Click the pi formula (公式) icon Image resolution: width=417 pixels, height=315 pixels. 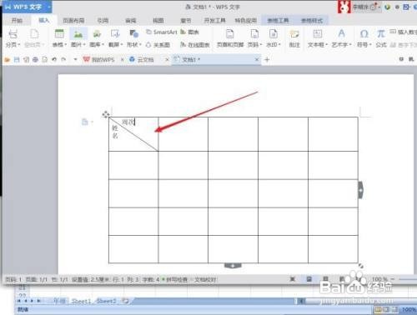pyautogui.click(x=381, y=34)
